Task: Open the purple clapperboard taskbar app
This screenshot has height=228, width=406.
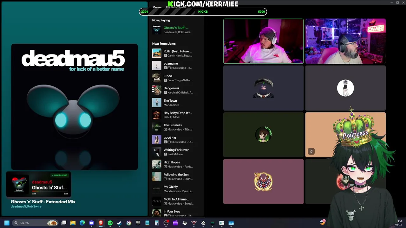Action: pos(175,223)
